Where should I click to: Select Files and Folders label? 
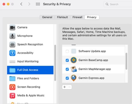pos(28,78)
